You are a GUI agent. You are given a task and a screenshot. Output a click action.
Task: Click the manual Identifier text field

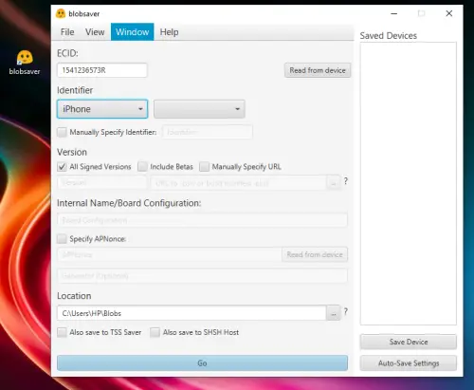pyautogui.click(x=208, y=132)
